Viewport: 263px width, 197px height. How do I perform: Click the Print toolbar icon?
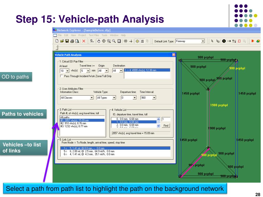point(72,41)
